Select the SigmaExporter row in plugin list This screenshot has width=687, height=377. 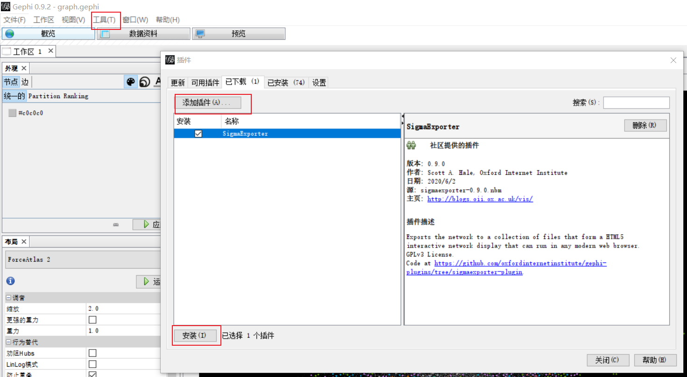coord(287,134)
